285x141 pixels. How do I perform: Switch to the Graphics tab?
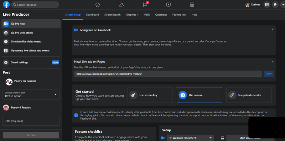[x=132, y=15]
